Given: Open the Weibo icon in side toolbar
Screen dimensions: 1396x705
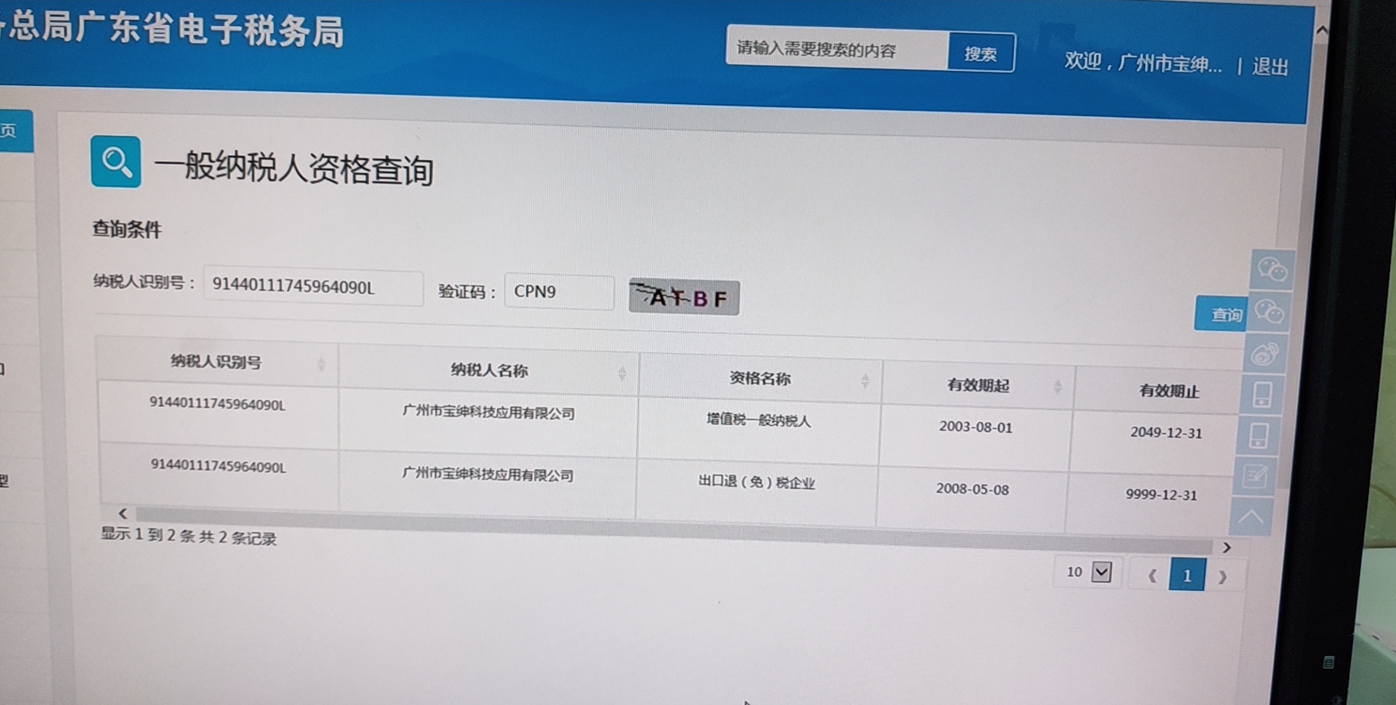Looking at the screenshot, I should click(x=1265, y=353).
